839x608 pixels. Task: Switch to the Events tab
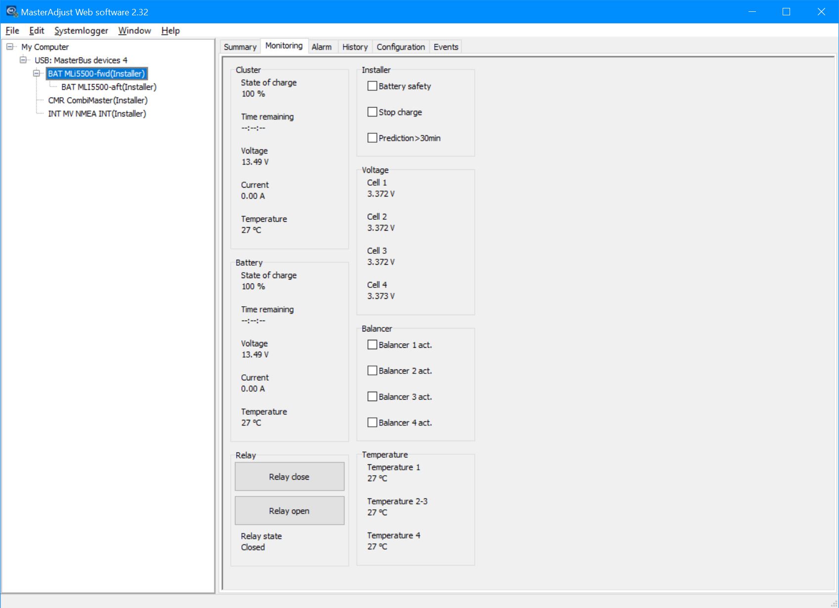point(446,47)
